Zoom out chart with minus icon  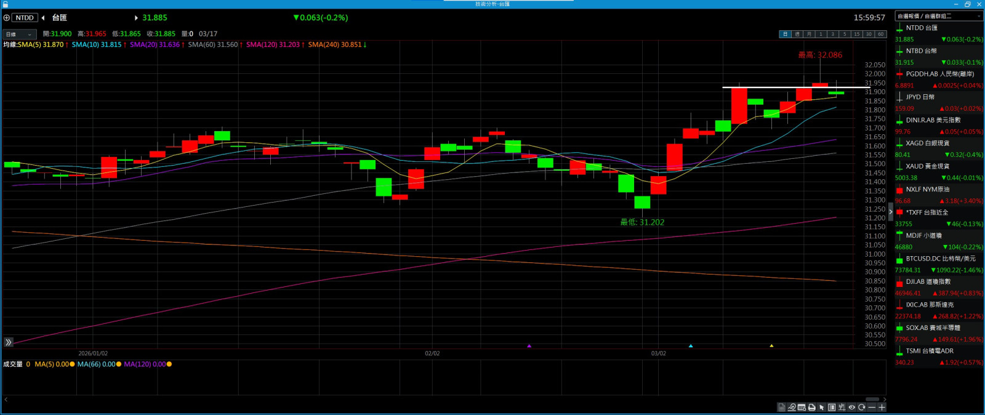point(872,408)
